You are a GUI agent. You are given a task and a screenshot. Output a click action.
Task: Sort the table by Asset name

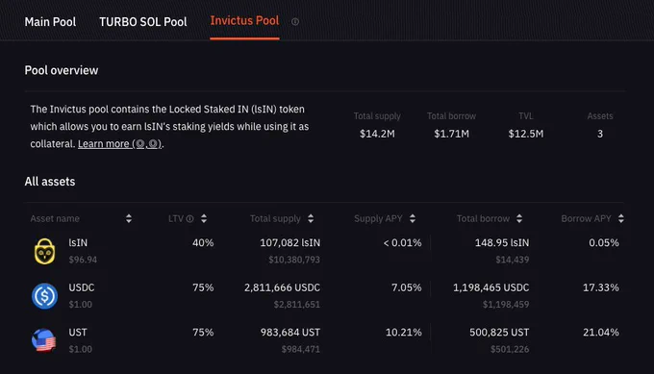(129, 218)
